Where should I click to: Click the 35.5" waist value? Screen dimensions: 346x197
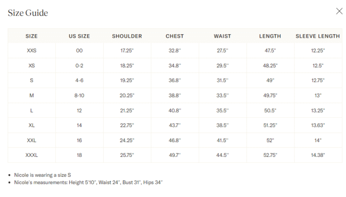tap(222, 110)
